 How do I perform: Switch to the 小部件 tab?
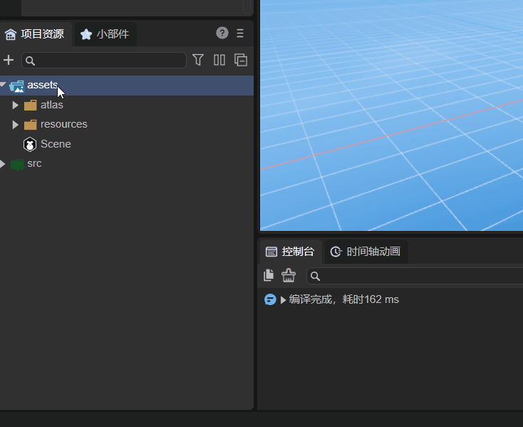tap(105, 34)
